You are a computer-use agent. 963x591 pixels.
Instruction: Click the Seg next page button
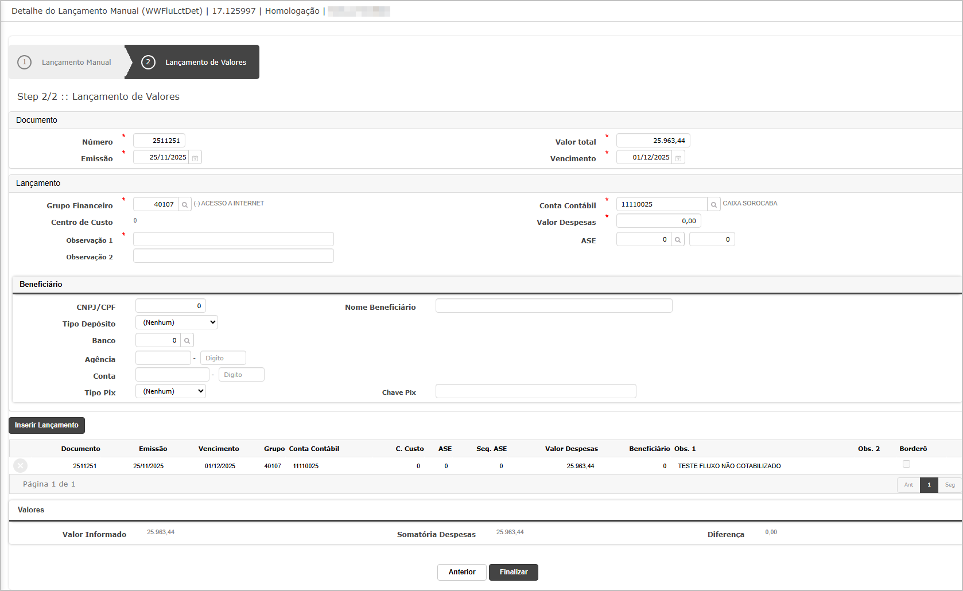[x=950, y=485]
